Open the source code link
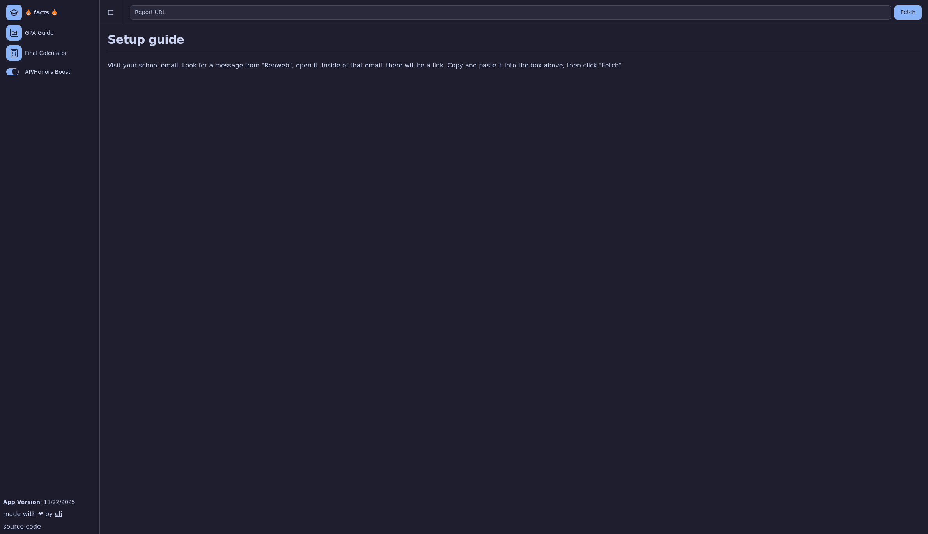Screen dimensions: 928x534 [22, 527]
